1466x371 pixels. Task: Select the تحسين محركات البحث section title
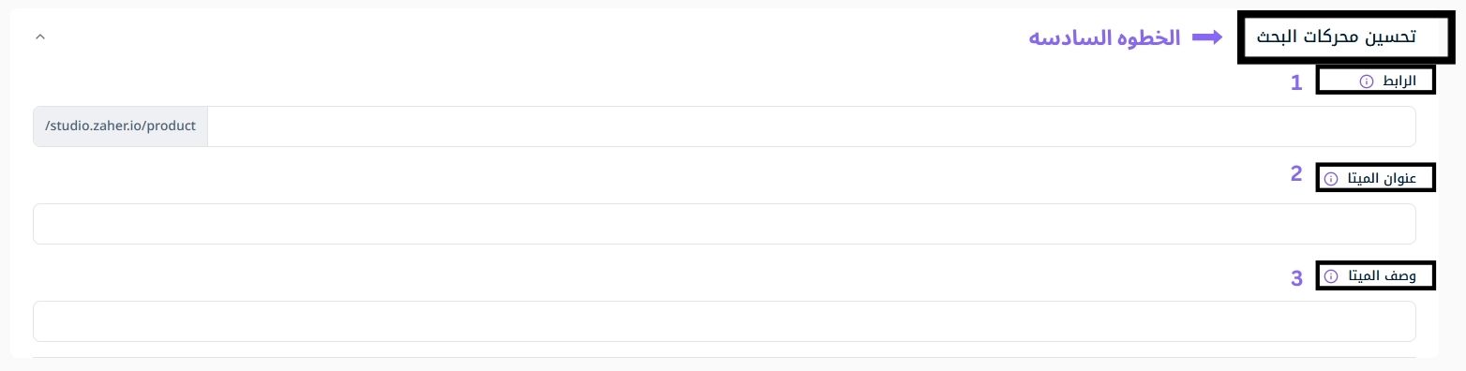point(1336,37)
